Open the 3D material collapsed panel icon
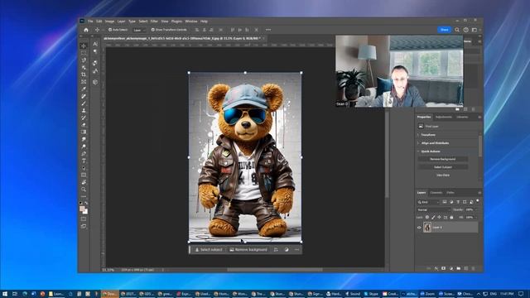Image resolution: width=530 pixels, height=298 pixels. click(95, 82)
